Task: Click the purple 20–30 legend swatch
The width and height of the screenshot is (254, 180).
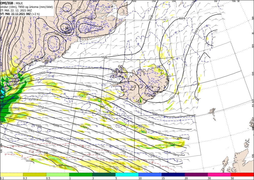Action: coord(196,174)
